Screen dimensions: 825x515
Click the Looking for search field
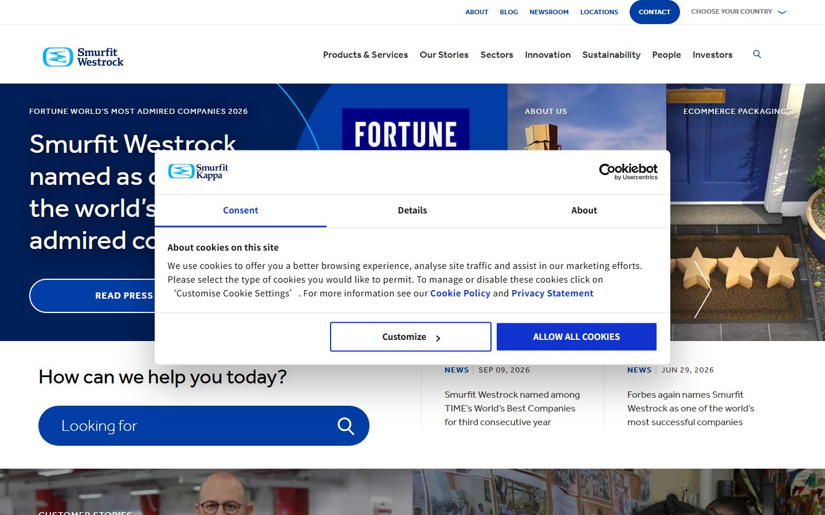tap(203, 426)
